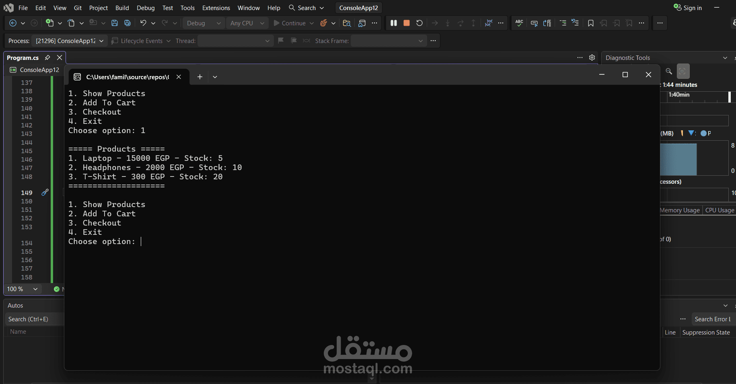This screenshot has width=736, height=384.
Task: Stop debugging with the orange square
Action: pyautogui.click(x=407, y=23)
